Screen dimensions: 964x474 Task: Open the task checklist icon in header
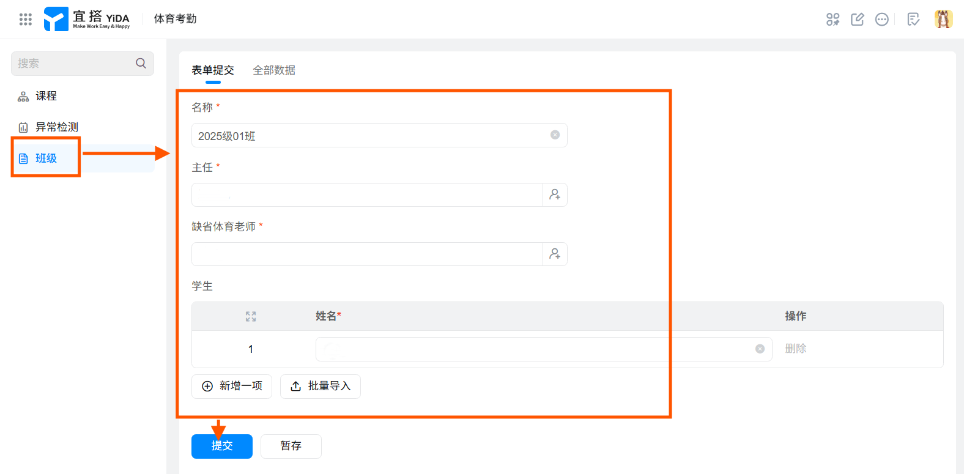click(x=913, y=20)
